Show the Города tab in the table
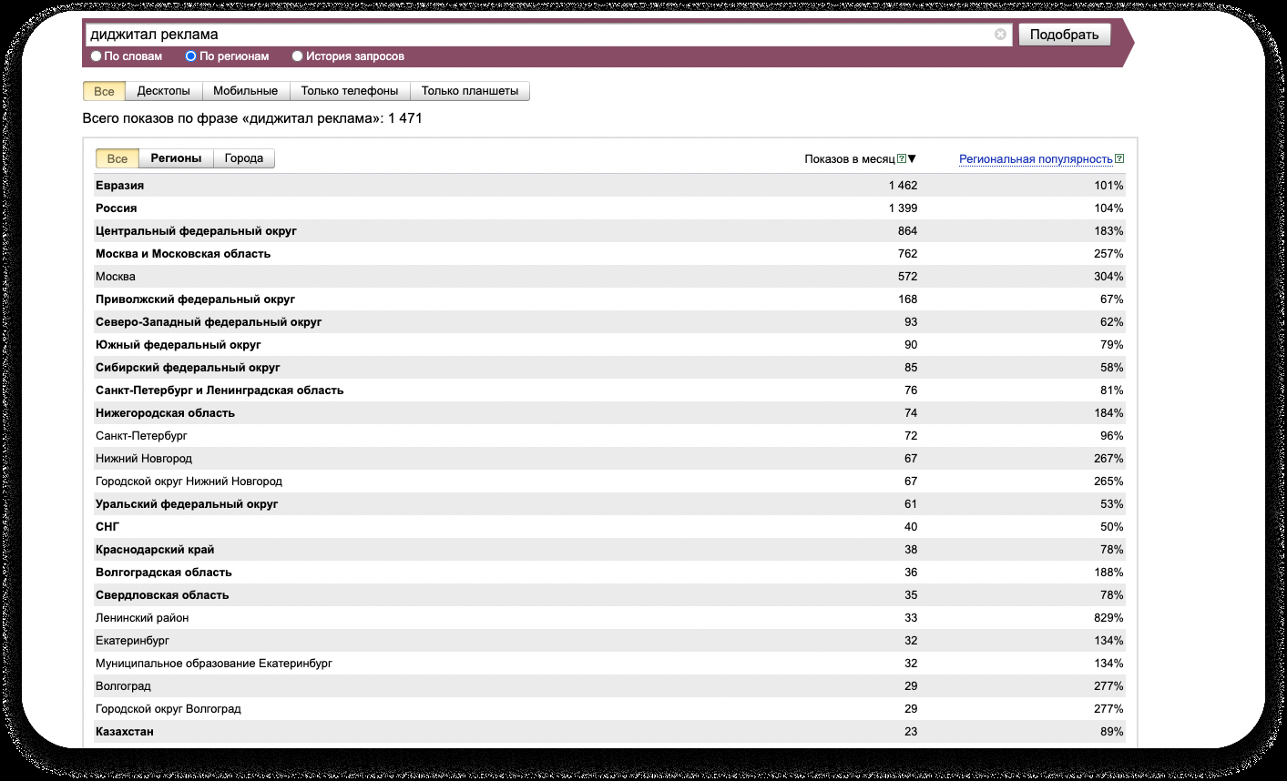The width and height of the screenshot is (1287, 781). coord(244,158)
